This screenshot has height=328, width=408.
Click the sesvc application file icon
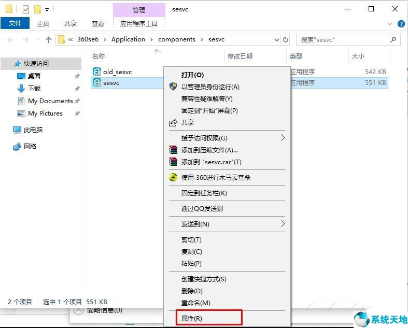coord(97,83)
